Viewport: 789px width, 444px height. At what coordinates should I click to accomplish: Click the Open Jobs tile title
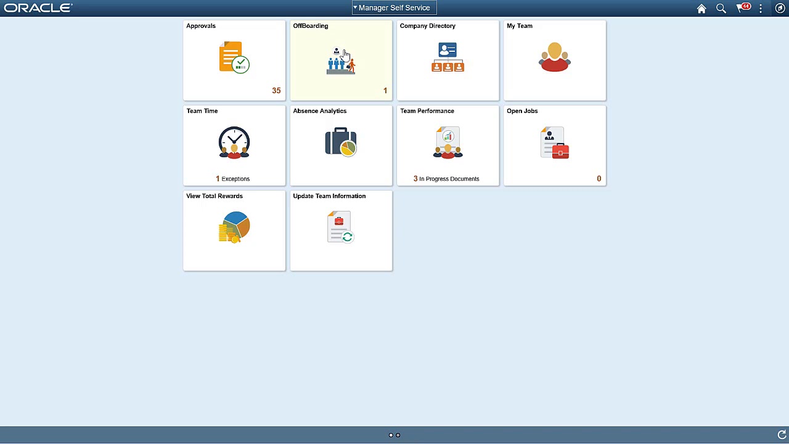(522, 111)
